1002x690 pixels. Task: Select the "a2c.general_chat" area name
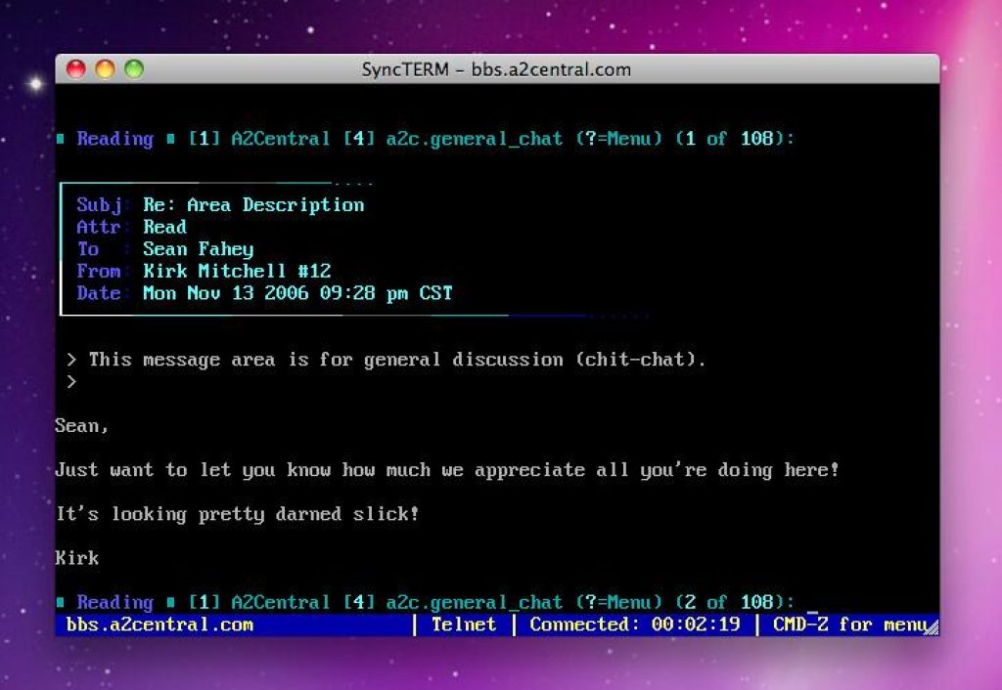pyautogui.click(x=477, y=138)
